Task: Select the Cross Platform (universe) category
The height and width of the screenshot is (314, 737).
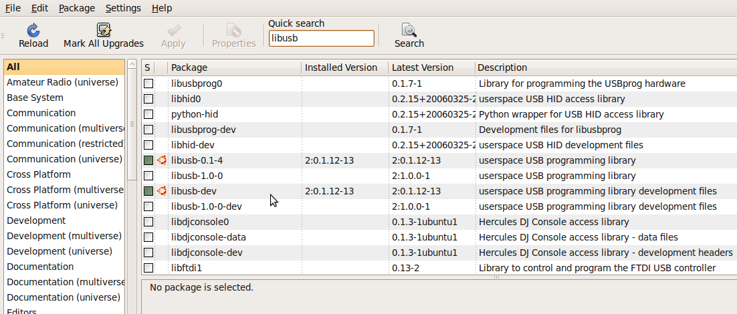Action: [x=64, y=205]
